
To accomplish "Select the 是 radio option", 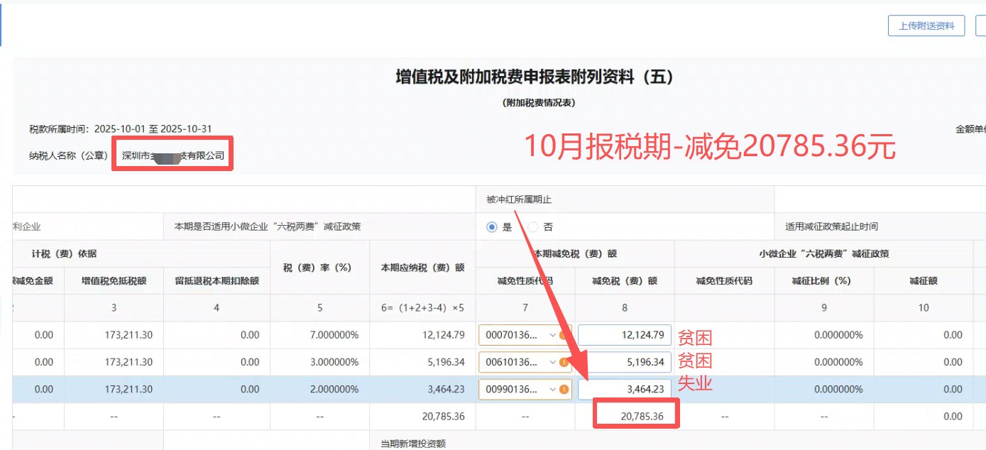I will [492, 227].
